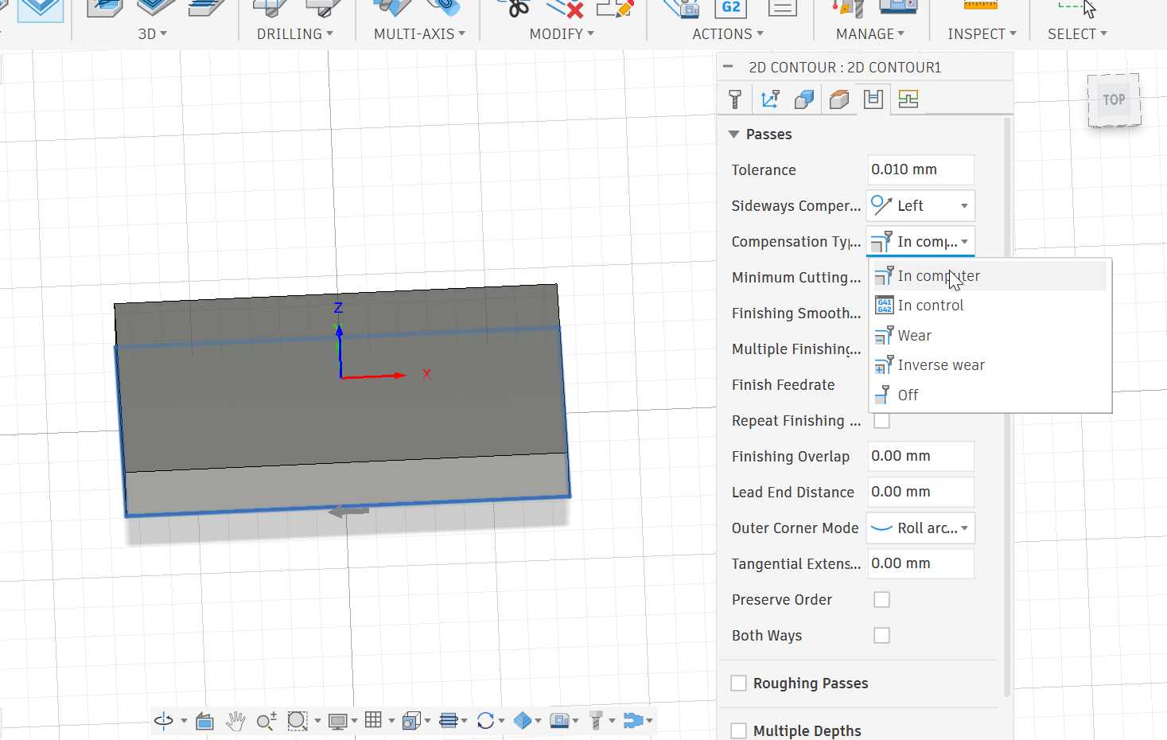The height and width of the screenshot is (740, 1167).
Task: Click the tool library icon in Manage
Action: pos(847,8)
